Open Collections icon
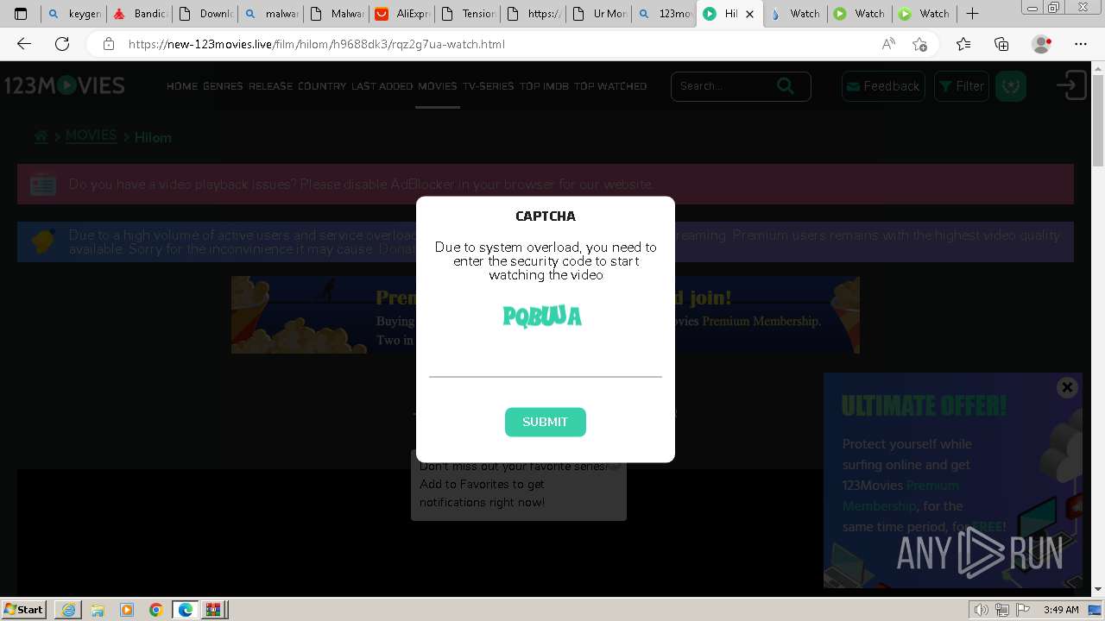Viewport: 1105px width, 621px height. pos(1001,44)
